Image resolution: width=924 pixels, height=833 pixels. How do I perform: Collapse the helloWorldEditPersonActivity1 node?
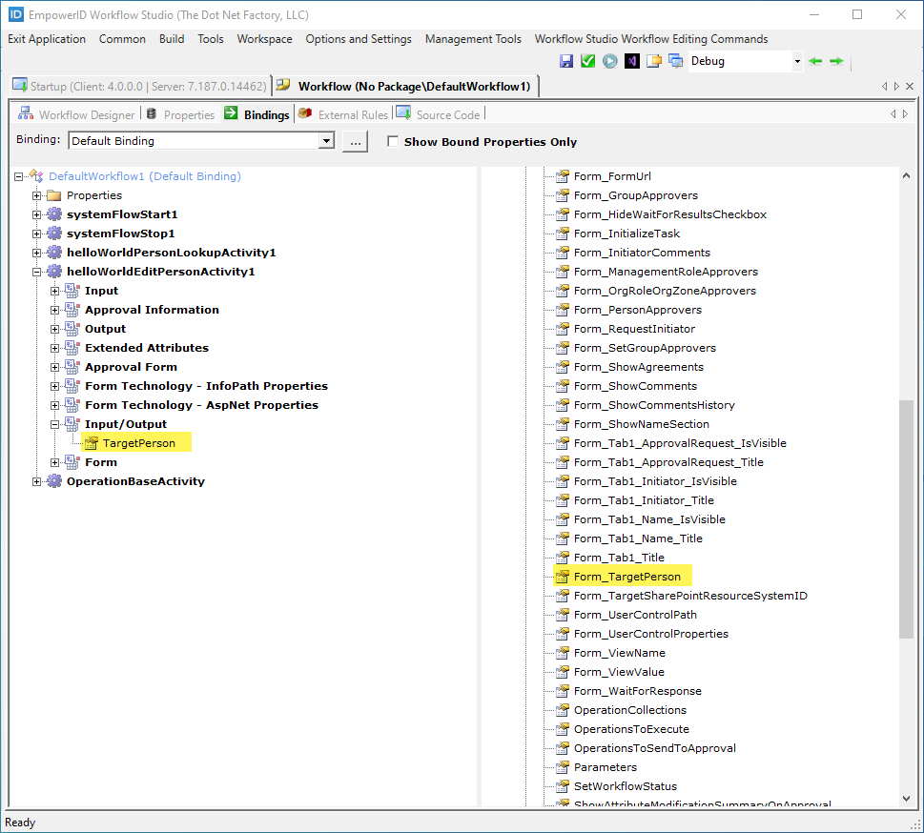click(x=37, y=272)
